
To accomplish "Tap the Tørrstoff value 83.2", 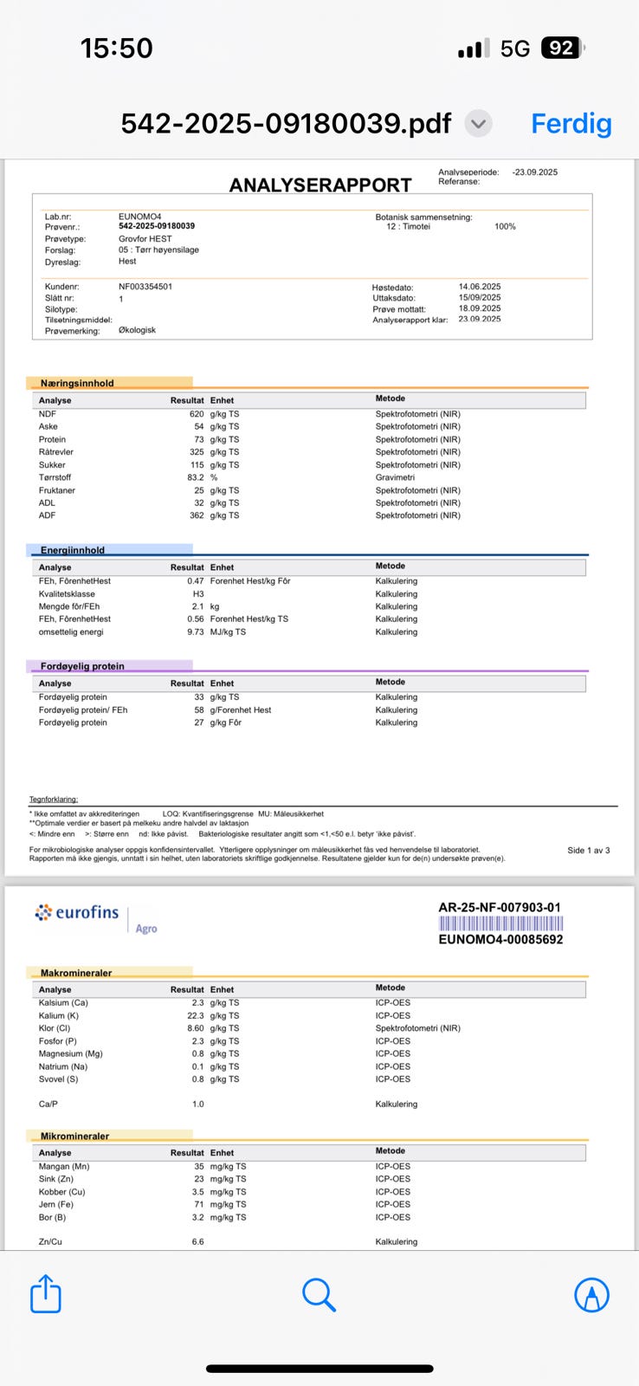I will (x=196, y=477).
